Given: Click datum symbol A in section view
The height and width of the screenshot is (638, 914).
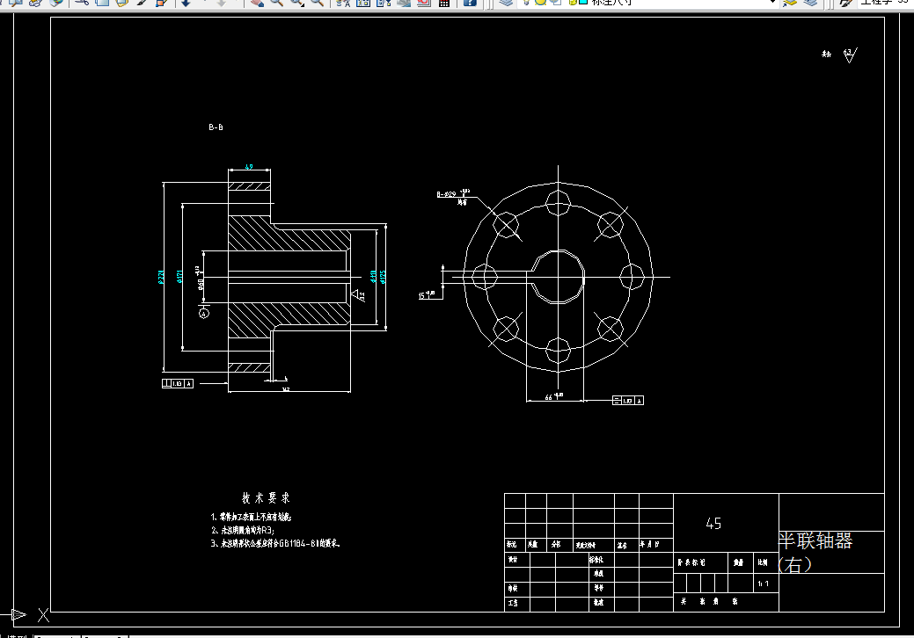Looking at the screenshot, I should pos(204,313).
